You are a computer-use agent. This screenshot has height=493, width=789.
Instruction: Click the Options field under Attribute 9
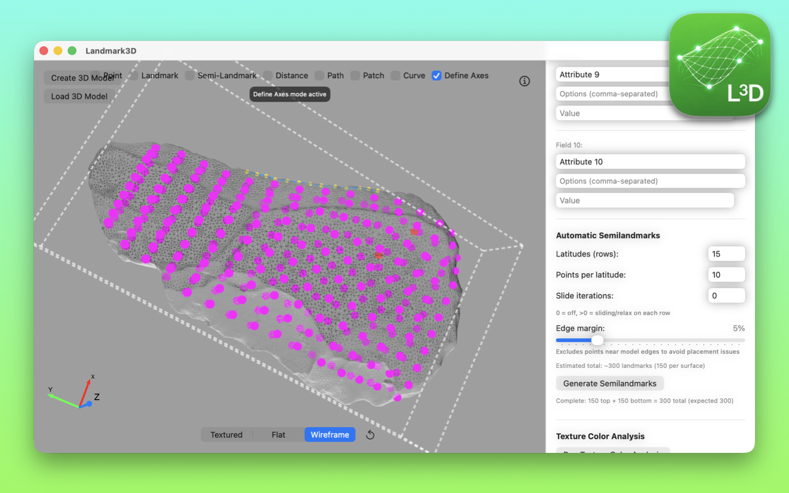(x=650, y=94)
